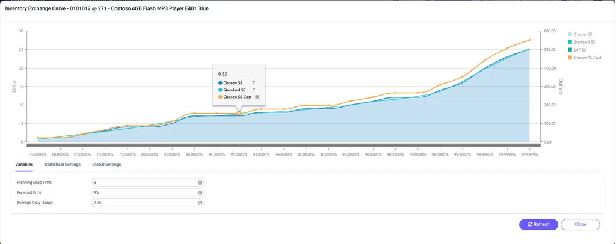Click the 70.0000% axis label
616x244 pixels.
[x=105, y=154]
